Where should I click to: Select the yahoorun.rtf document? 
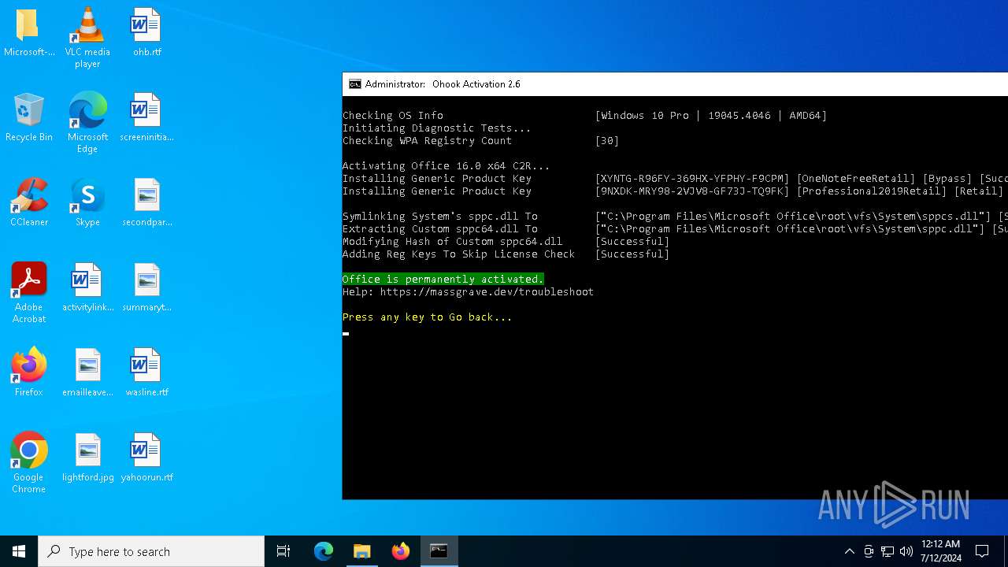[146, 458]
